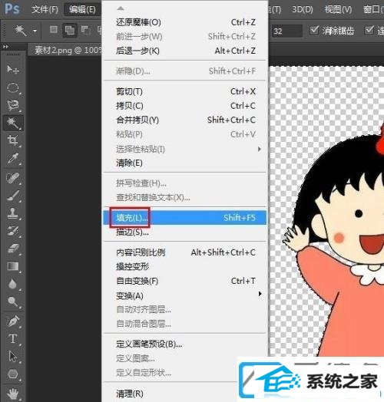This screenshot has width=384, height=402.
Task: Open the 文件(F) menu
Action: [45, 9]
